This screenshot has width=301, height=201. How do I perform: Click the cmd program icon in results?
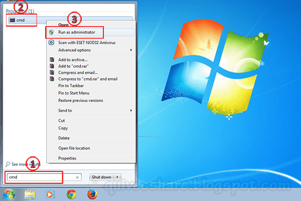click(x=12, y=20)
